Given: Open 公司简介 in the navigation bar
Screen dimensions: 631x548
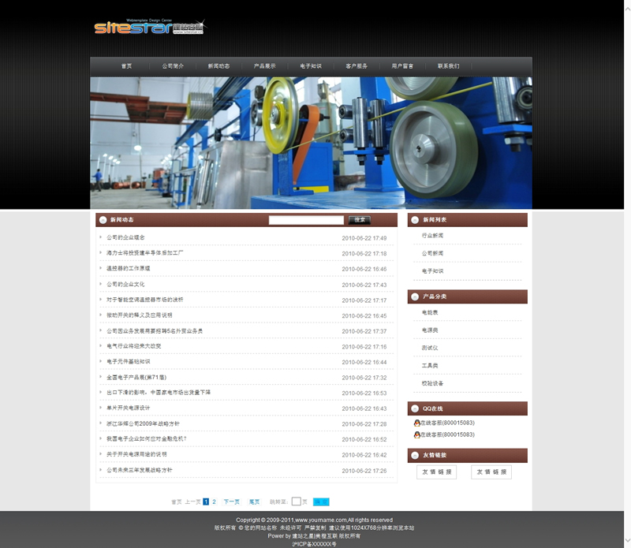Looking at the screenshot, I should click(x=173, y=66).
